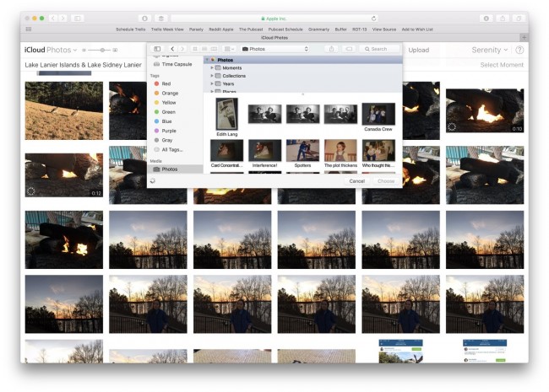Click the iCloud help question mark icon
The height and width of the screenshot is (392, 549).
pyautogui.click(x=519, y=50)
